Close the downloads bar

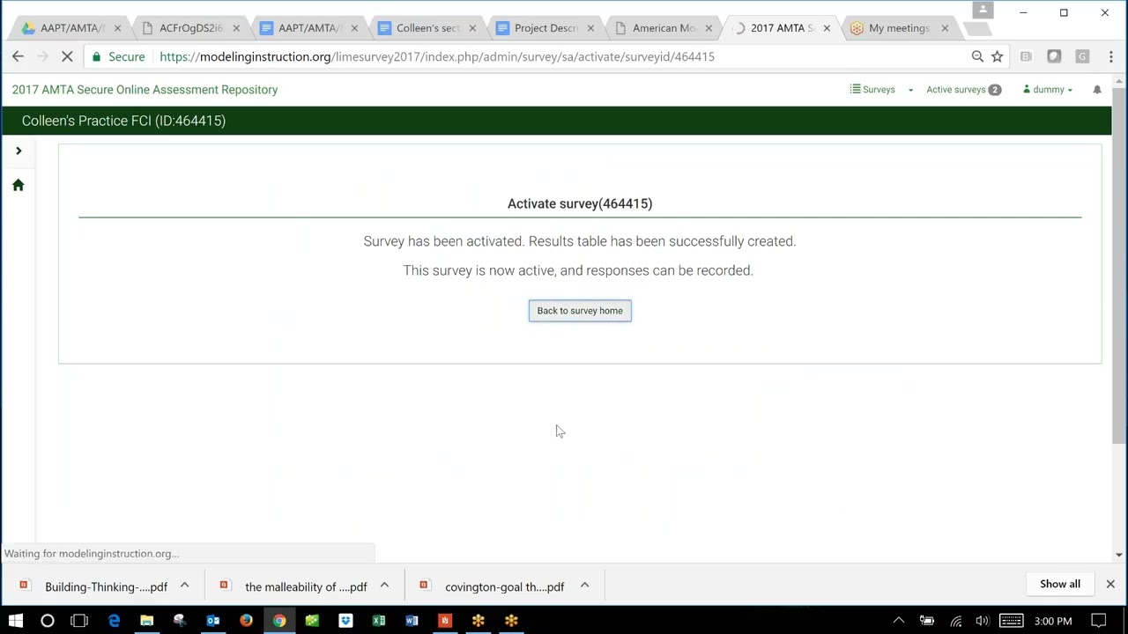click(x=1110, y=584)
